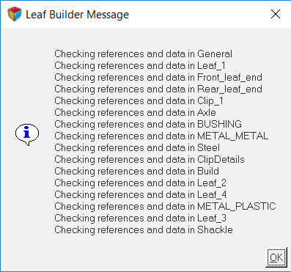
Task: Click the OK button
Action: [276, 257]
